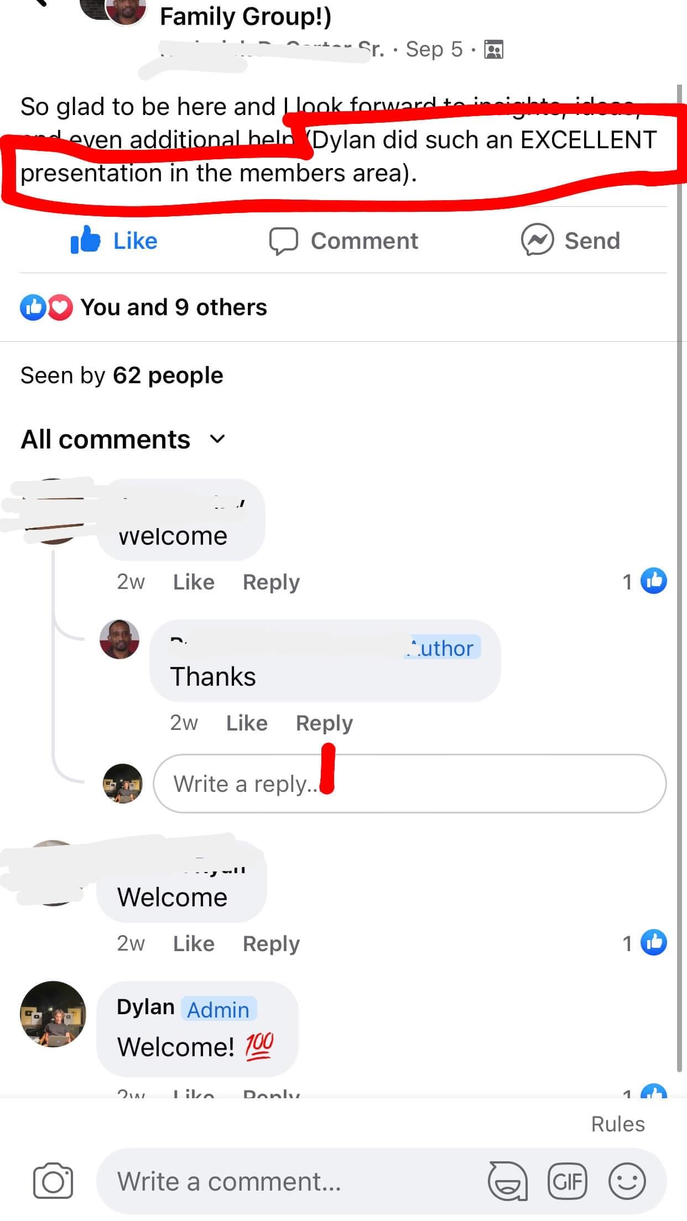
Task: Open the Rules link
Action: (618, 1124)
